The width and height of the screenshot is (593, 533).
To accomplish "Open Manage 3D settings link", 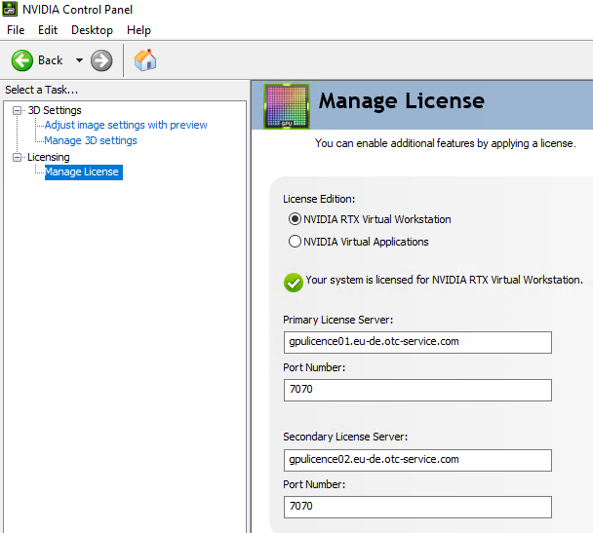I will click(91, 140).
